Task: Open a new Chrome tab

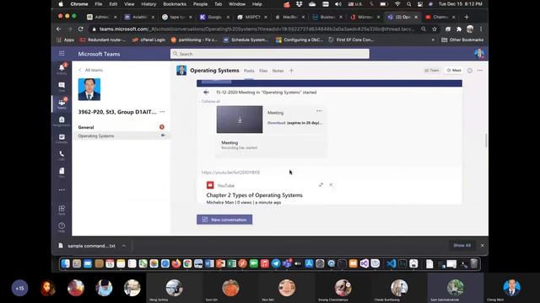Action: [x=467, y=17]
